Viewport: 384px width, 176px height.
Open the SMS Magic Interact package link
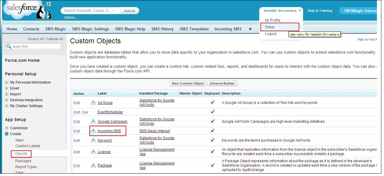pos(154,131)
